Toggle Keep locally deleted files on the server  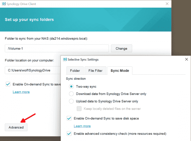coord(79,109)
